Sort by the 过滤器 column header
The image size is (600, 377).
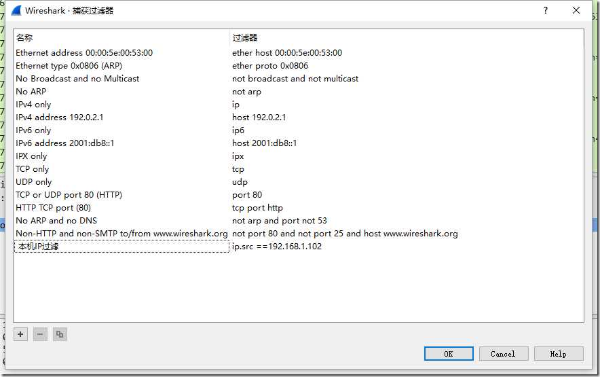[407, 37]
